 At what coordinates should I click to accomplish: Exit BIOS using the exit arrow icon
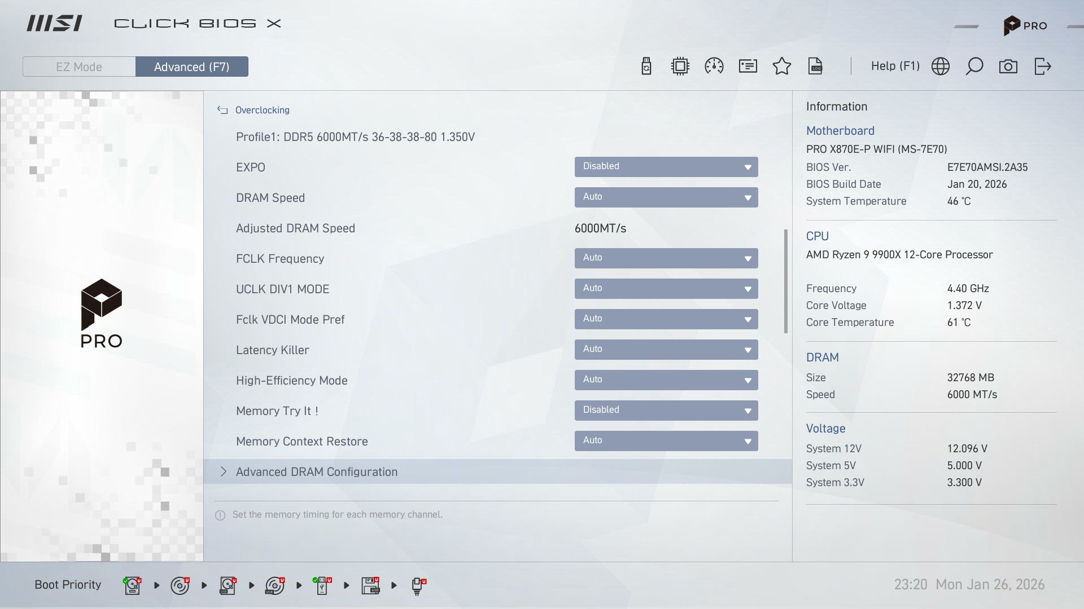click(x=1043, y=66)
